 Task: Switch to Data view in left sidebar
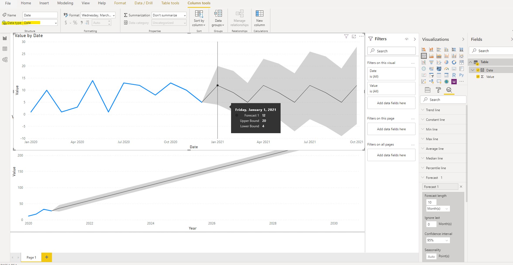point(5,49)
